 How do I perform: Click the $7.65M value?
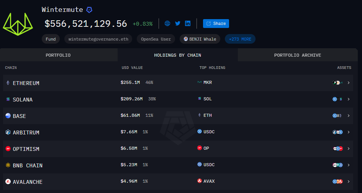tap(129, 132)
